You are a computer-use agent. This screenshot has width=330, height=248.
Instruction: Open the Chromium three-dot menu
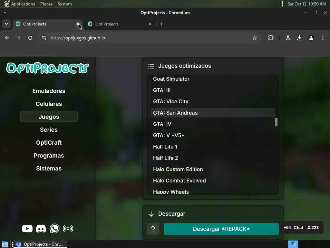[x=323, y=38]
